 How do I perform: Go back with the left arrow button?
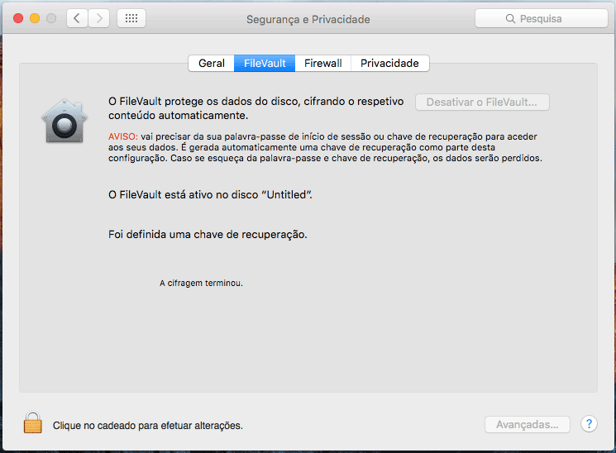[x=77, y=18]
